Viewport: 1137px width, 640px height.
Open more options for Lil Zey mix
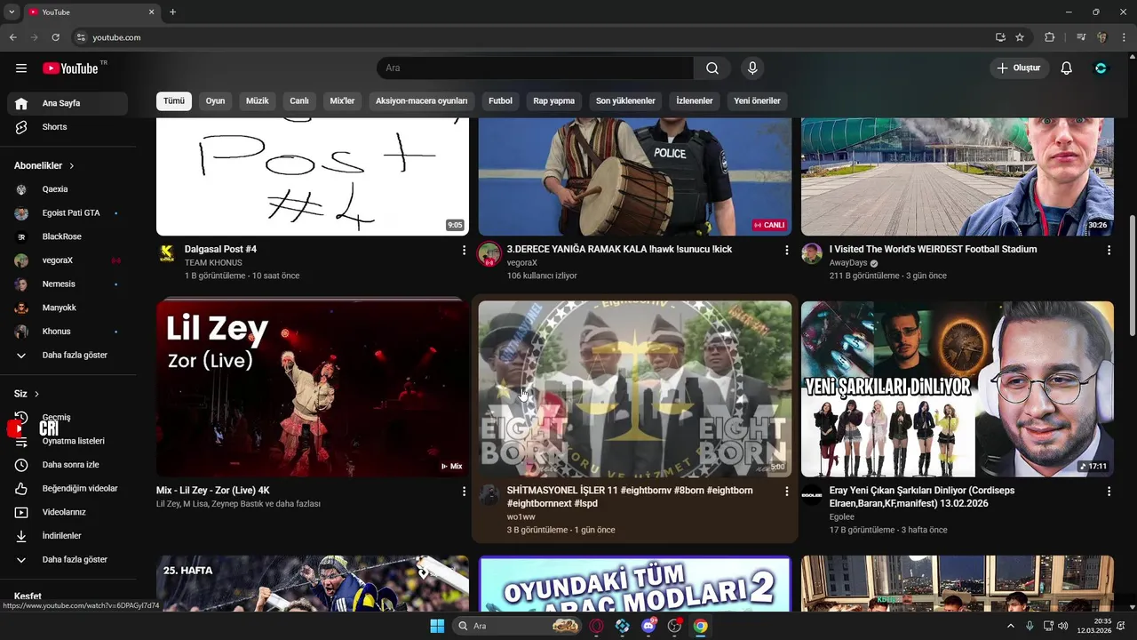point(464,491)
